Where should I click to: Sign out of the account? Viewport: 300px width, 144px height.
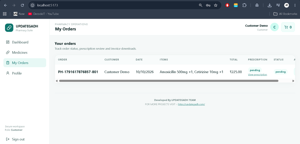click(15, 139)
